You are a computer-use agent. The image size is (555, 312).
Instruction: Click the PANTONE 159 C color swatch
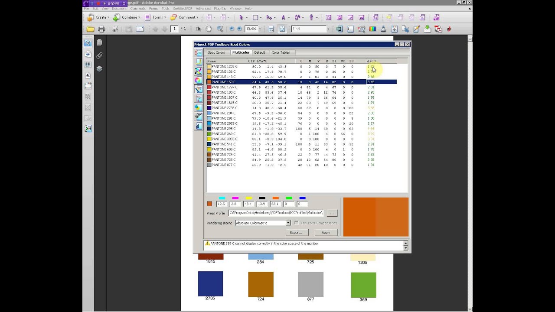click(x=209, y=82)
